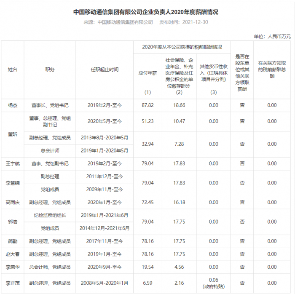Screen dimensions: 295x294
Task: Click salary value 32.94
Action: (x=147, y=144)
